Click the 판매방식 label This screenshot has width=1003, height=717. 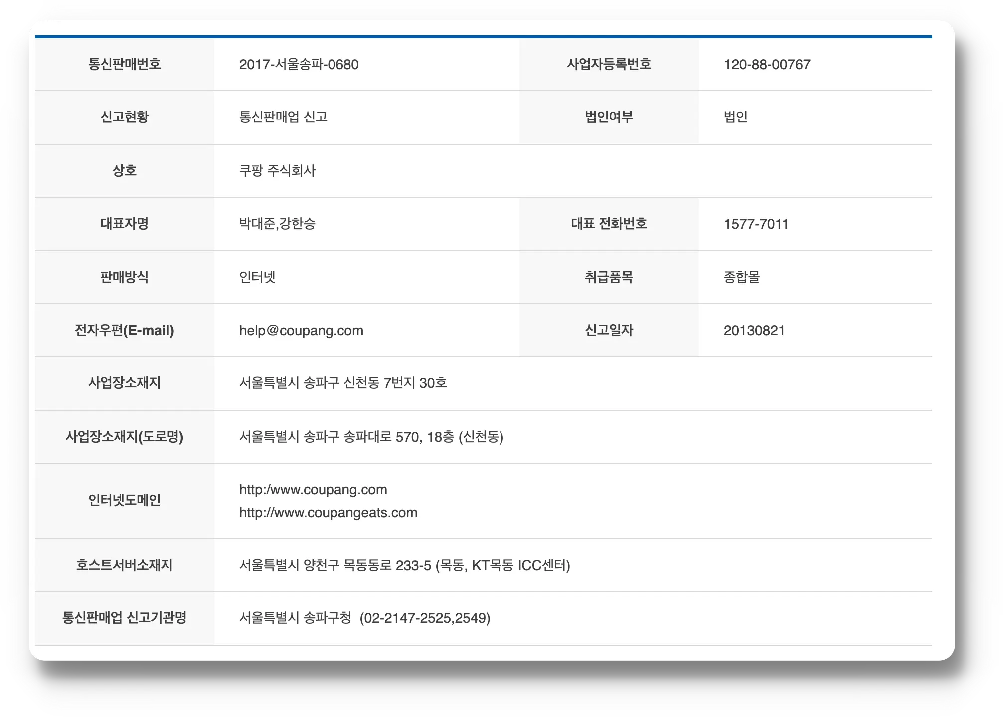(125, 277)
